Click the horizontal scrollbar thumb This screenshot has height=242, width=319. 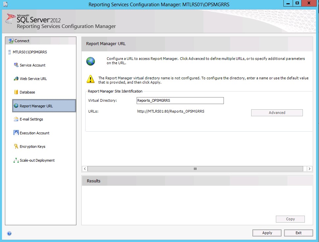tap(195, 169)
